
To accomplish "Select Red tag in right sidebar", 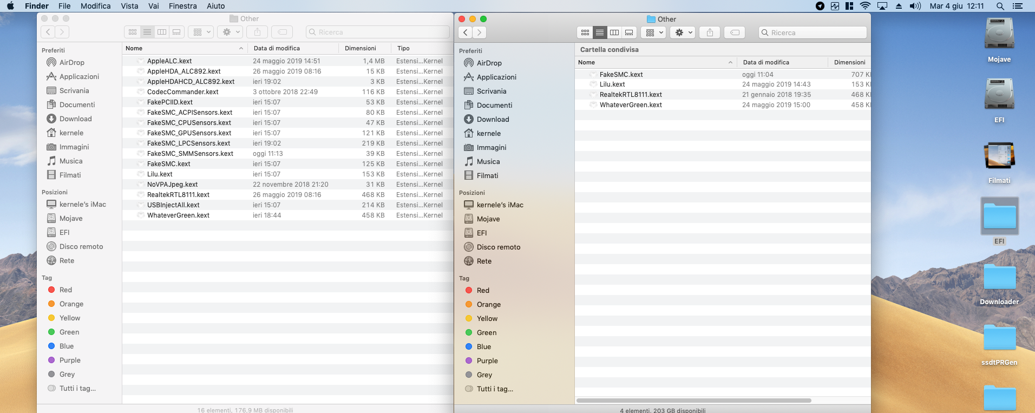I will click(483, 290).
